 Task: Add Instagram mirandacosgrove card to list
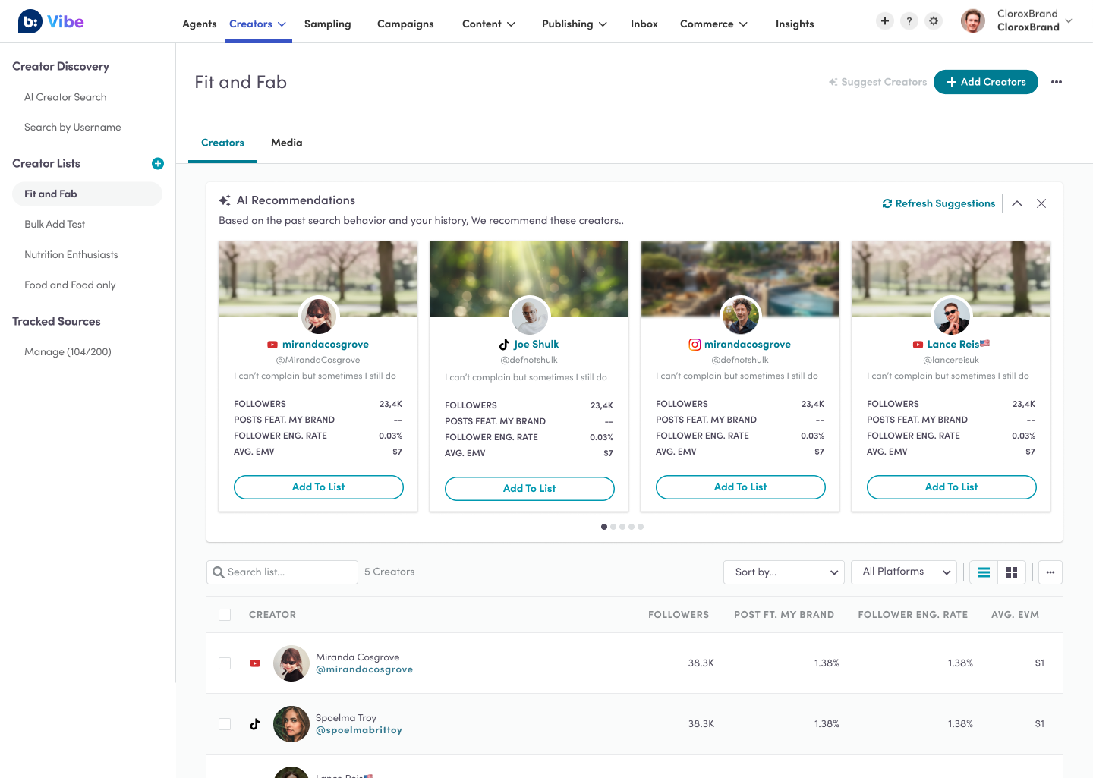coord(741,487)
